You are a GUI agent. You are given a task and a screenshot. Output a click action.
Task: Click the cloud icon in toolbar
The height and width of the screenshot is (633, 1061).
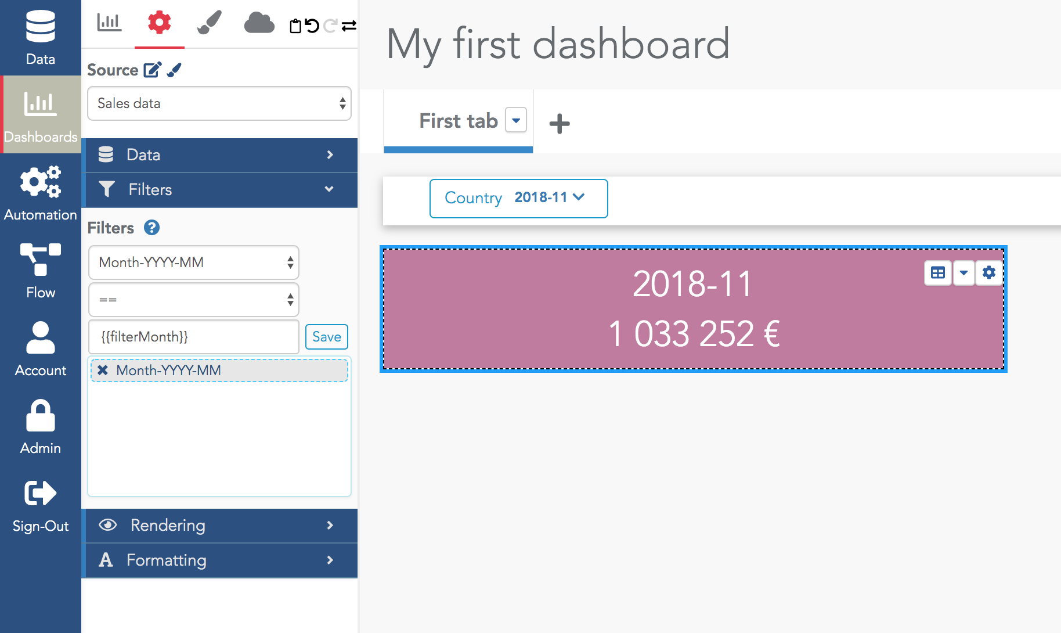pyautogui.click(x=259, y=23)
